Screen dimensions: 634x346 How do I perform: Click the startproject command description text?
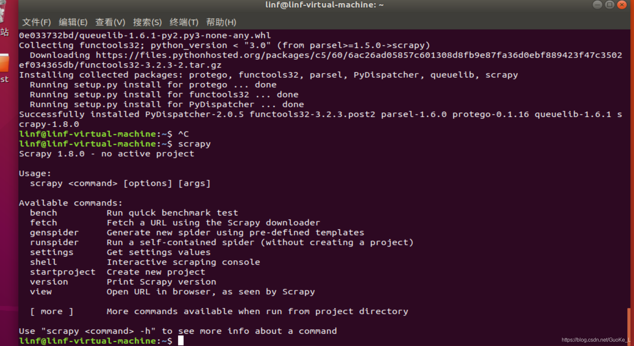point(156,272)
